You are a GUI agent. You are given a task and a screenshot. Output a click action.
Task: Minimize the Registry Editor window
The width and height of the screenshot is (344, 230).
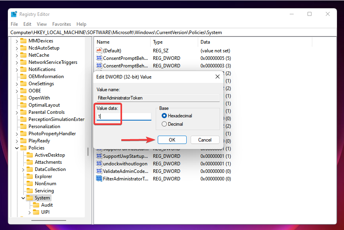(x=292, y=14)
